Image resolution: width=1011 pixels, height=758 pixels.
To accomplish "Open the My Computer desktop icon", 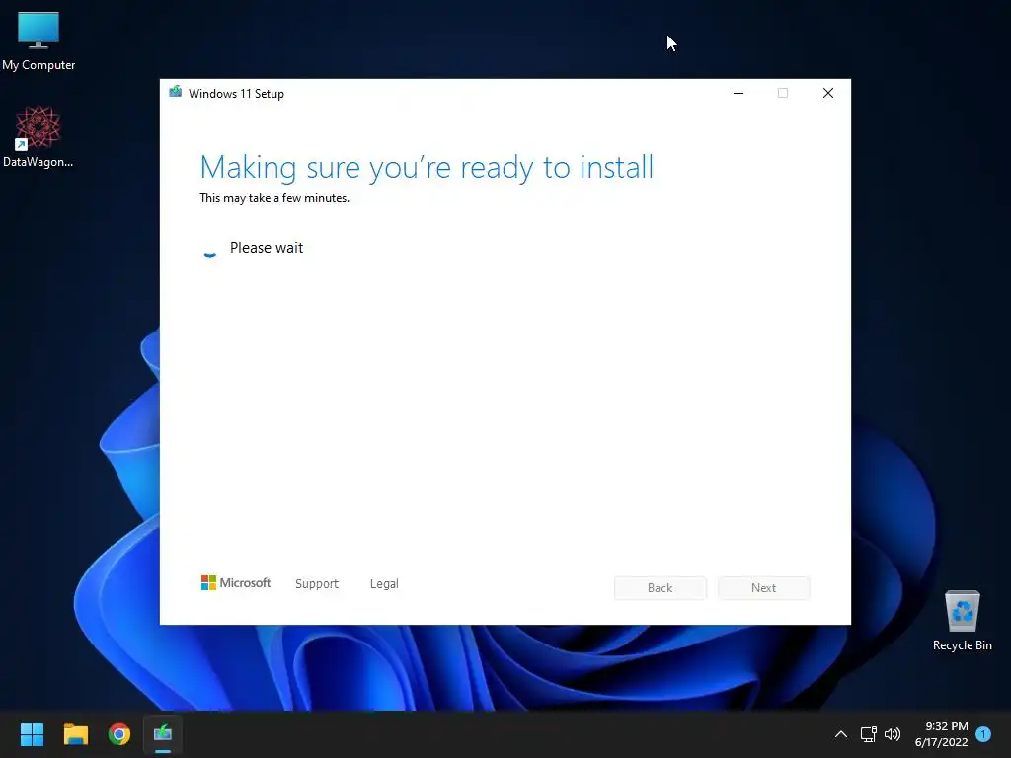I will click(39, 41).
